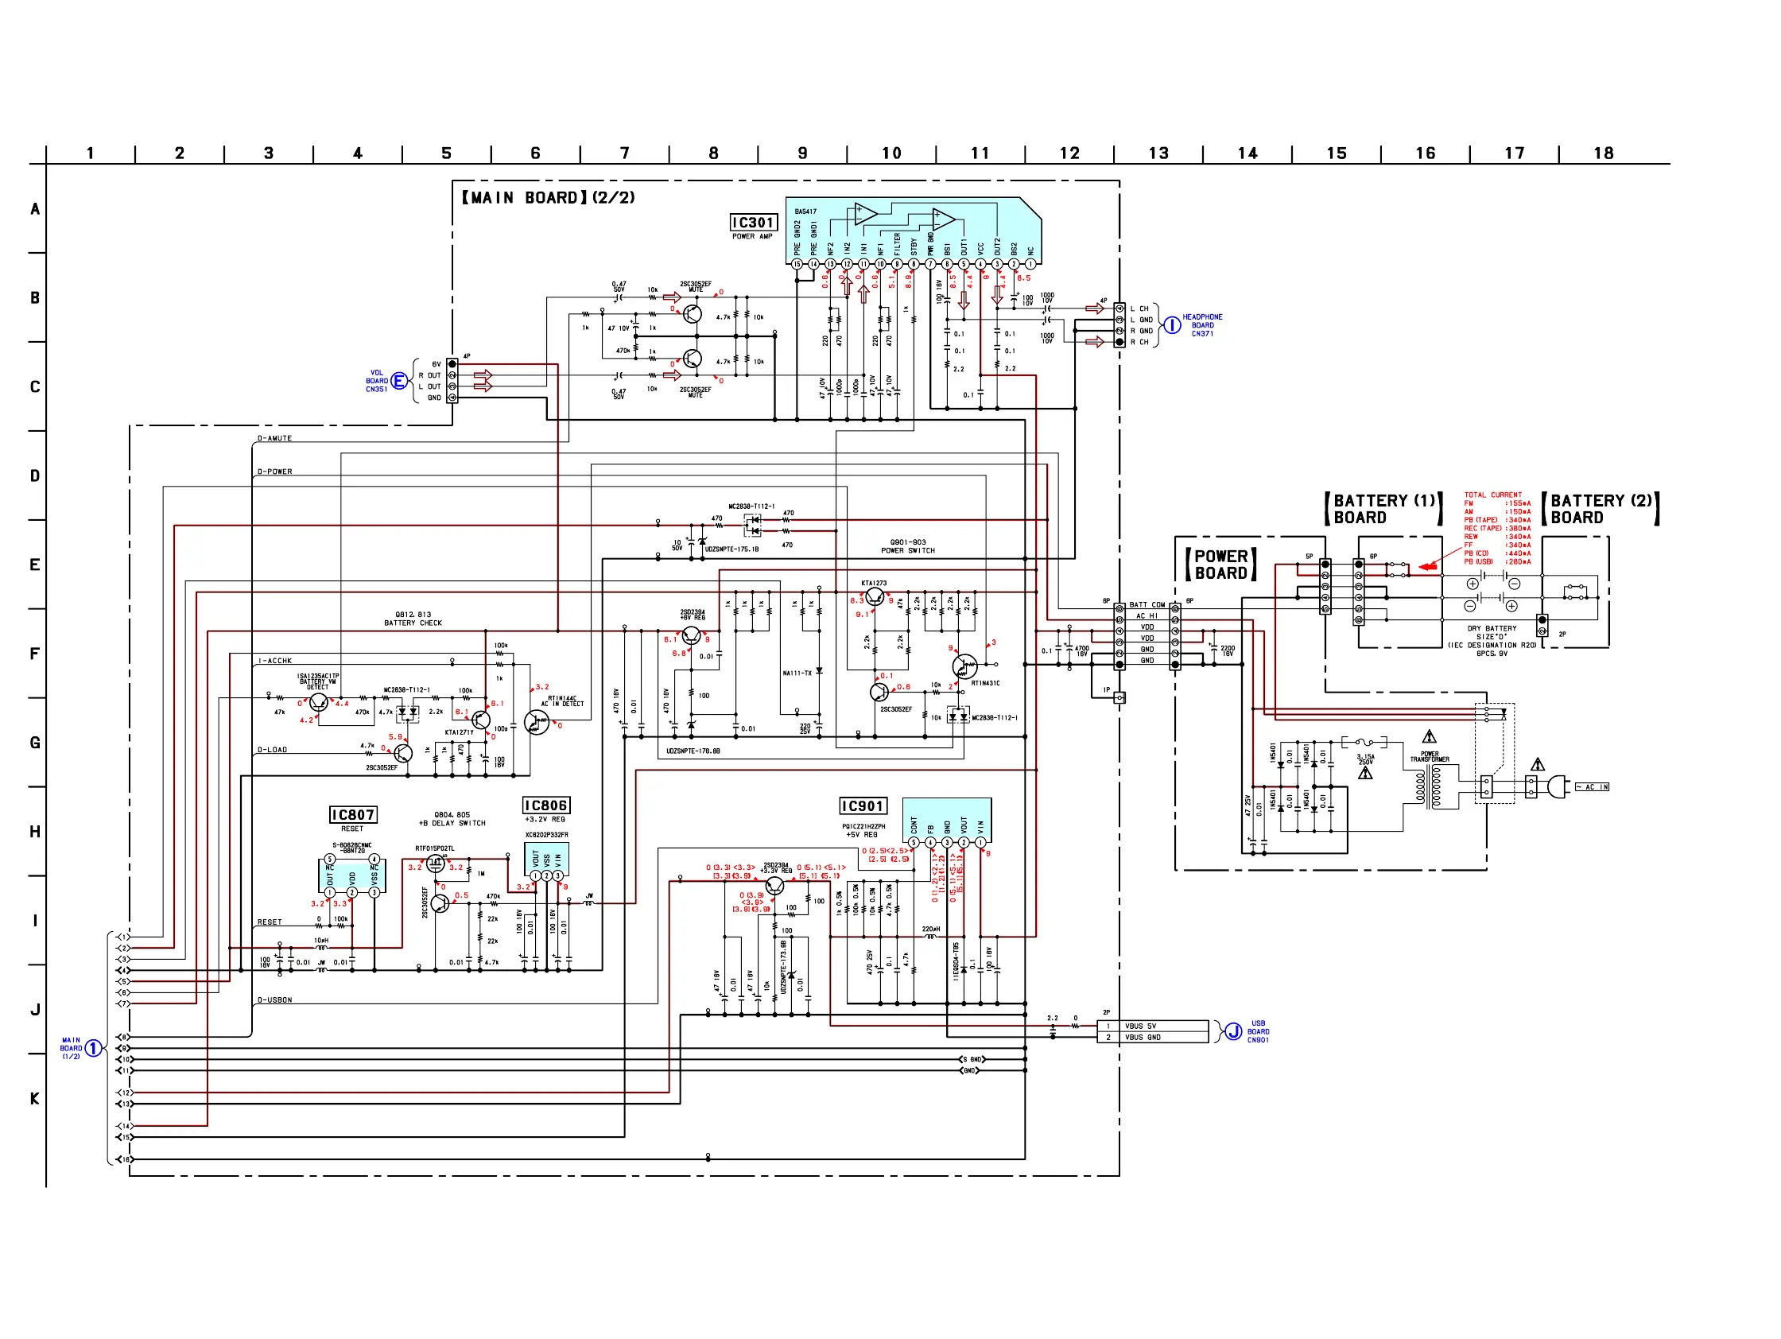The width and height of the screenshot is (1781, 1339).
Task: Click the circled E VOL BOARD connector symbol
Action: [x=398, y=381]
